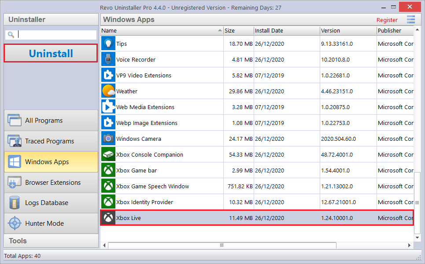Select the Windows Apps section
This screenshot has height=264, width=425.
tap(51, 161)
